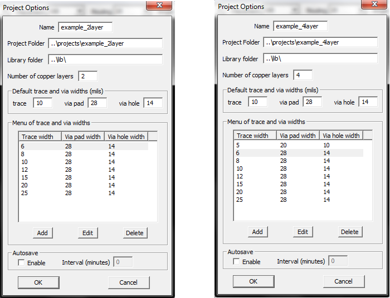The width and height of the screenshot is (390, 298).
Task: Select trace width 12 row in 4layer list
Action: 299,176
